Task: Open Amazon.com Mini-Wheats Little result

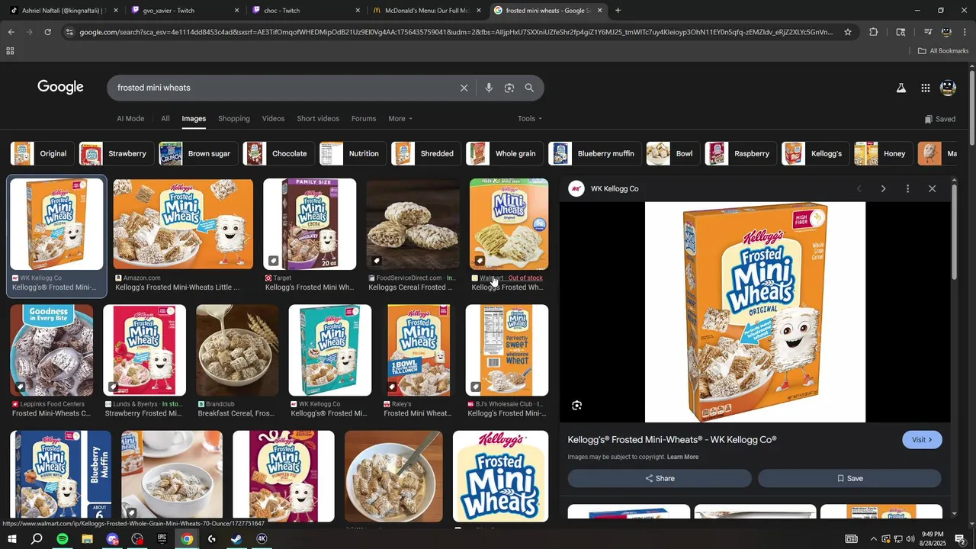Action: [x=183, y=236]
